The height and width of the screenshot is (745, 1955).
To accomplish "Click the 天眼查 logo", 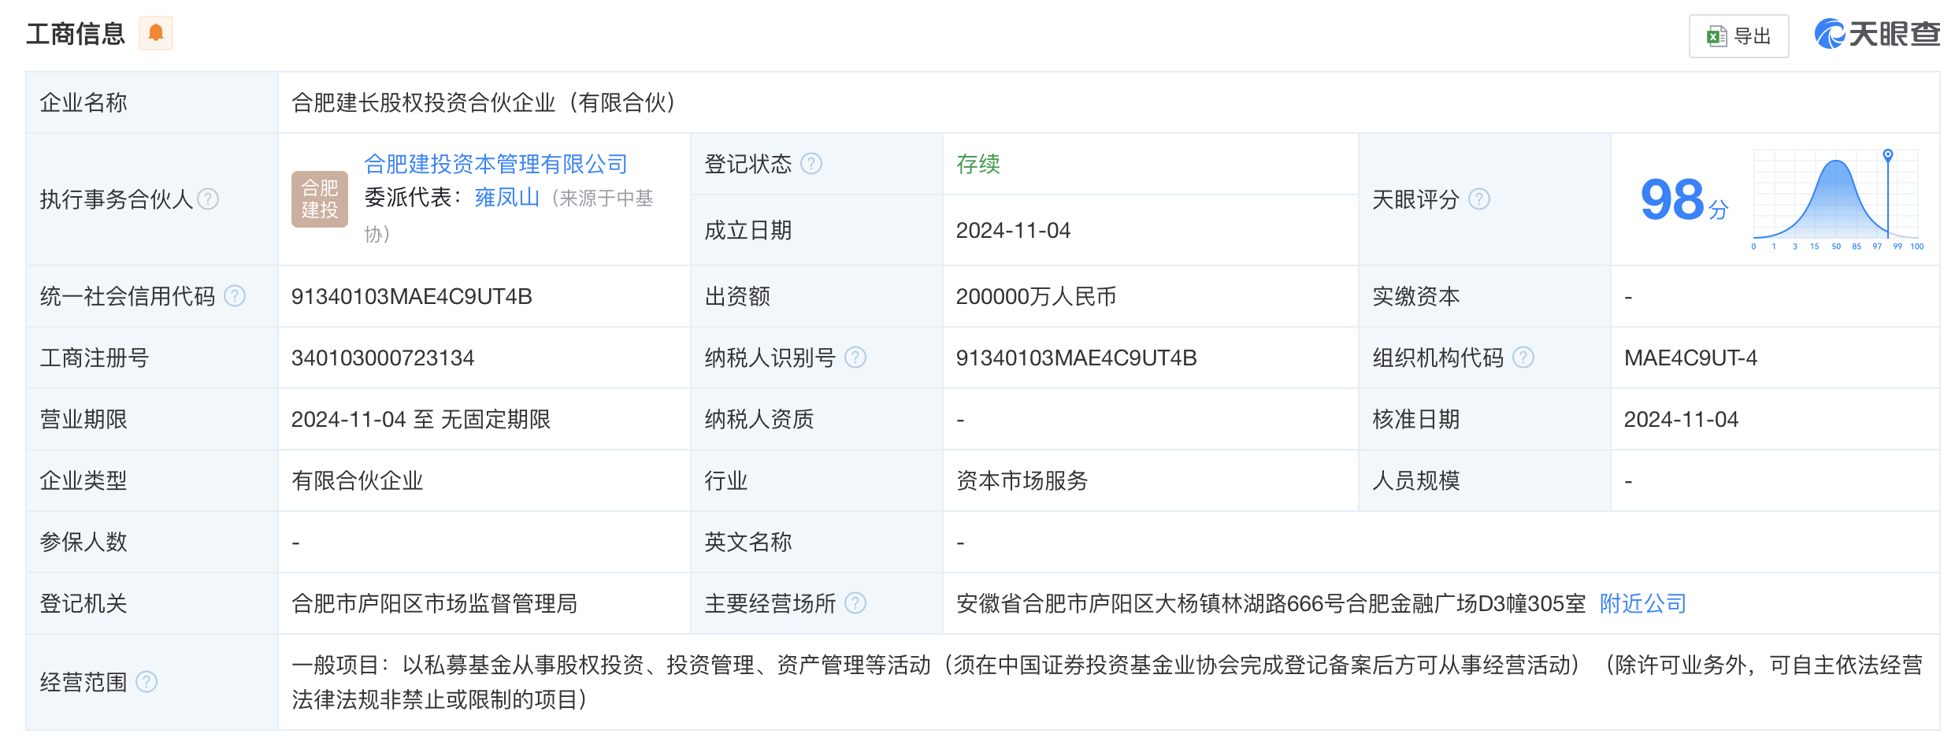I will pyautogui.click(x=1876, y=34).
